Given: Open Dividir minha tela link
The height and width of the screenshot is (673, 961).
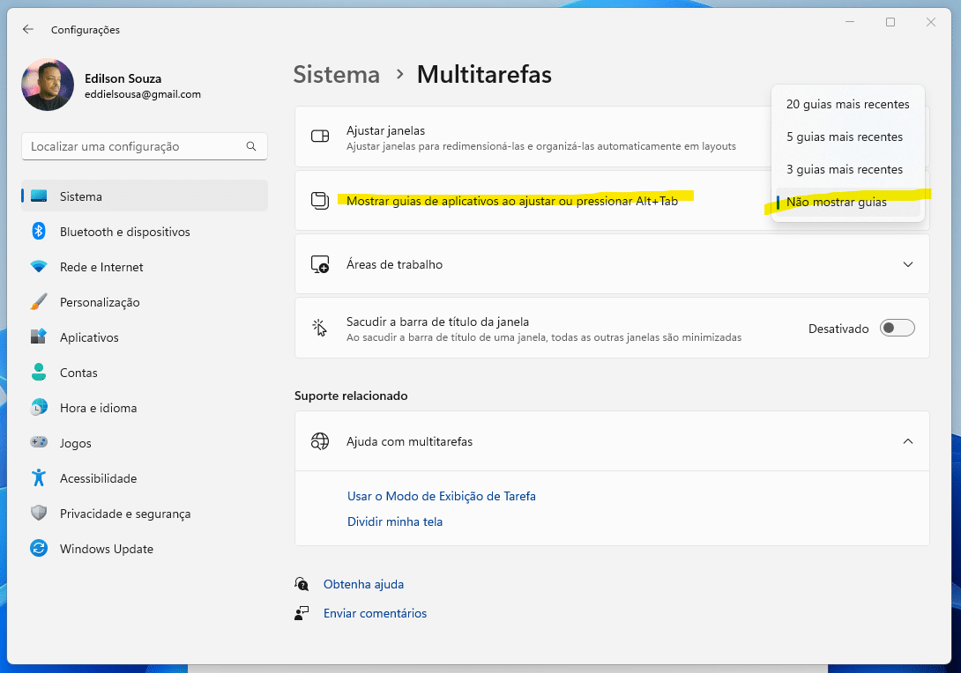Looking at the screenshot, I should click(395, 521).
